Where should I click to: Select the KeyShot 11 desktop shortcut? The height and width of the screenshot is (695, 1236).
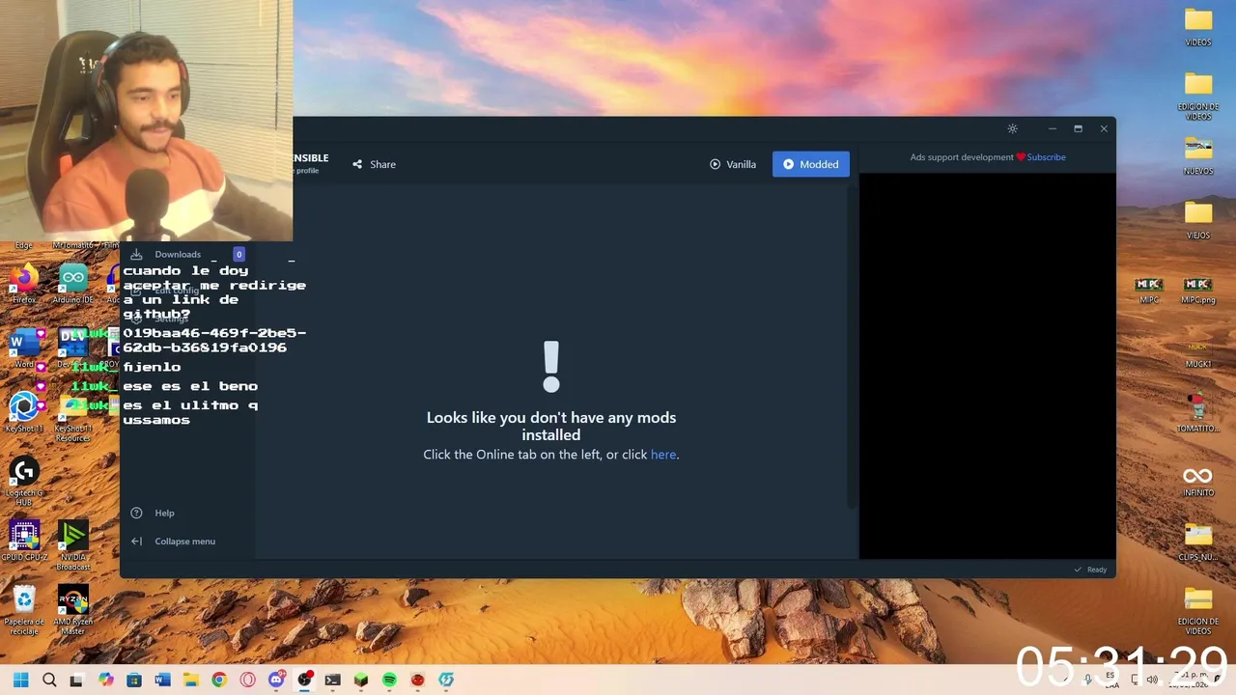point(24,412)
